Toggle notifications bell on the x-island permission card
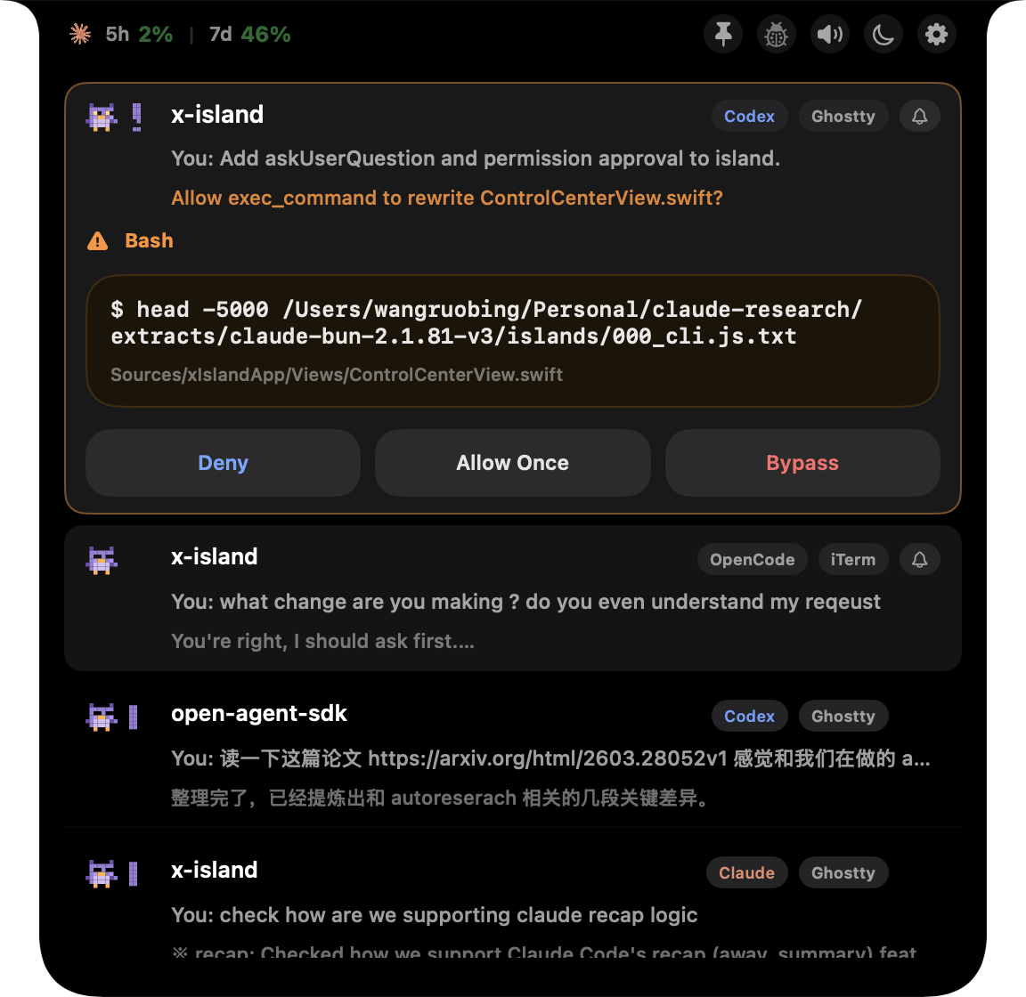Screen dimensions: 1026x997 [919, 116]
